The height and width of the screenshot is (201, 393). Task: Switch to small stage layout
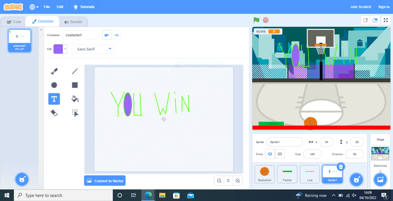coord(365,20)
